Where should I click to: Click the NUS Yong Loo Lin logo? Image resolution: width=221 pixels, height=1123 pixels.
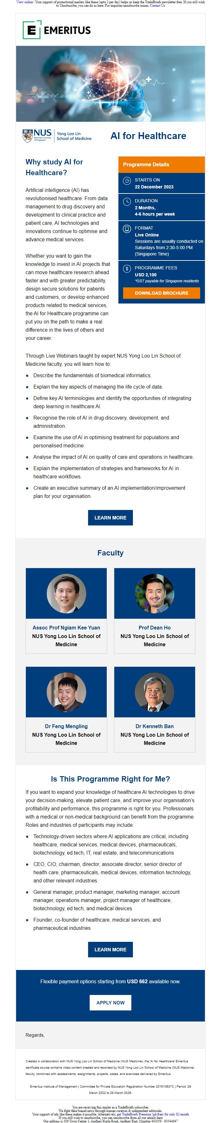pyautogui.click(x=57, y=136)
